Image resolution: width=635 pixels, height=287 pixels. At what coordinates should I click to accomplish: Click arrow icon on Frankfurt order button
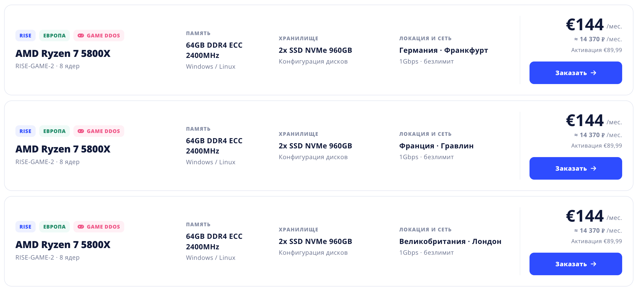tap(593, 73)
